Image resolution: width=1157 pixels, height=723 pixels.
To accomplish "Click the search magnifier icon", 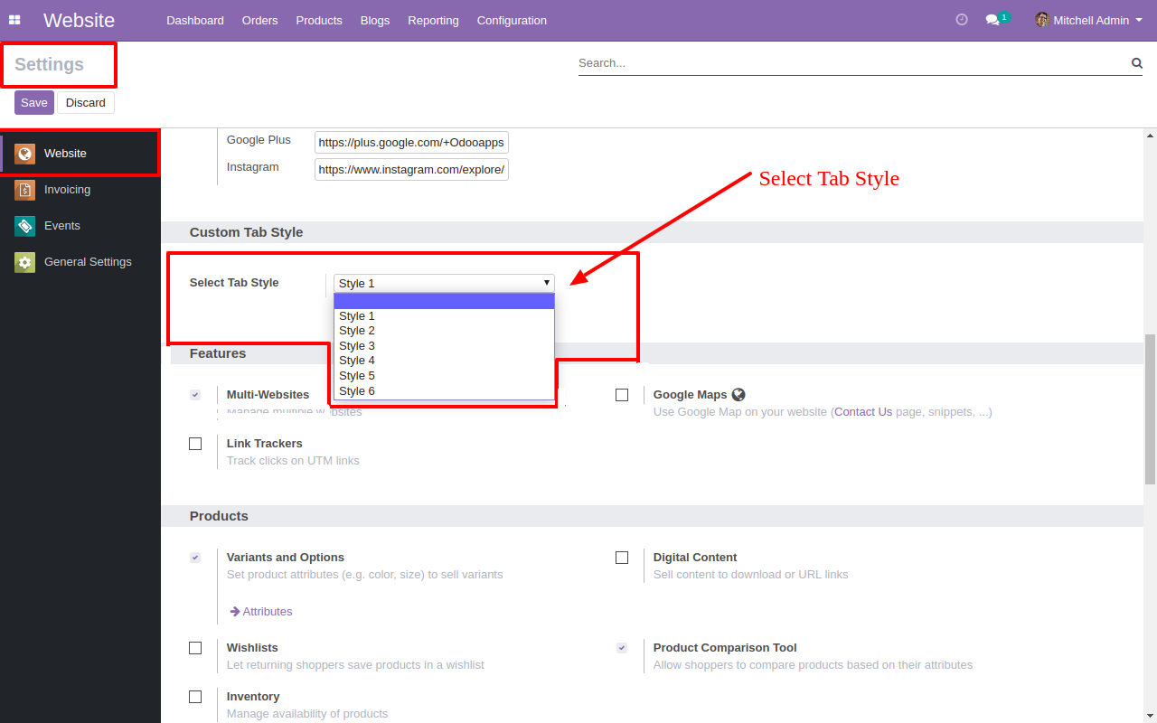I will pyautogui.click(x=1136, y=63).
